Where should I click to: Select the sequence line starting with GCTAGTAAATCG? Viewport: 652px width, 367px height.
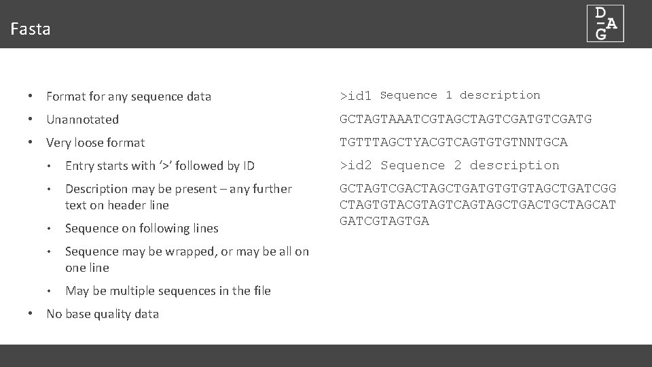[465, 120]
